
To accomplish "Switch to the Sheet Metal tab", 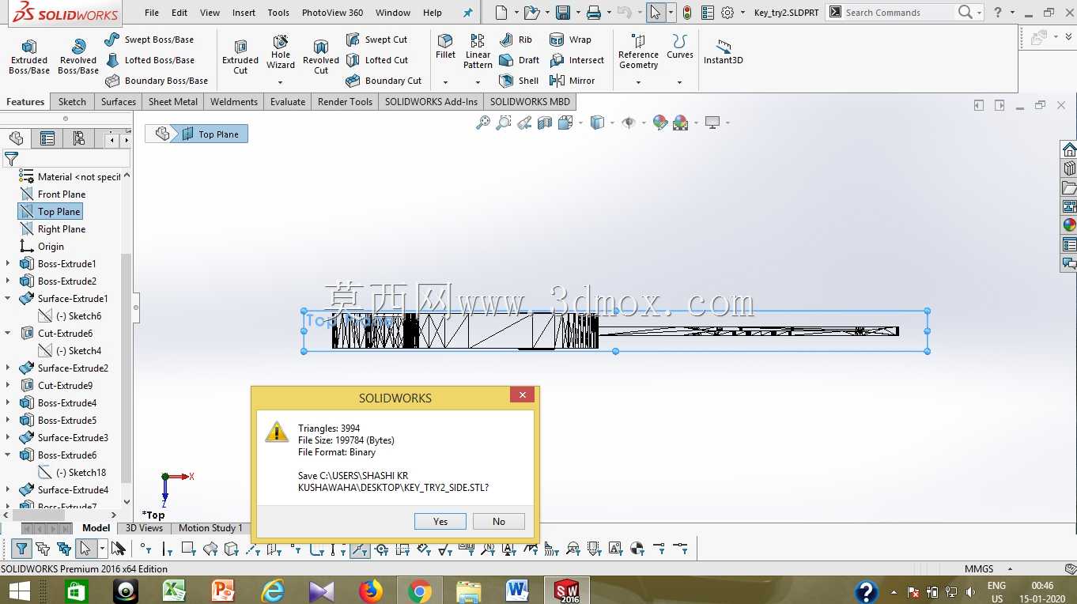I will pos(173,102).
